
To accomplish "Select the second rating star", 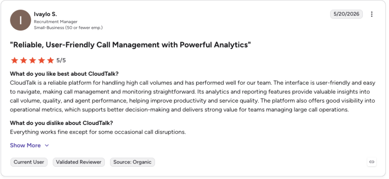I will [23, 60].
